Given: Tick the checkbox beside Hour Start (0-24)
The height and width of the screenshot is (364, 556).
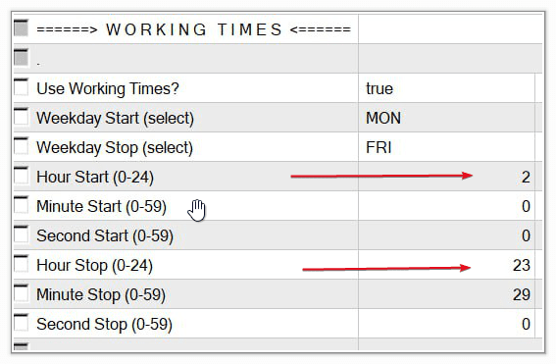Looking at the screenshot, I should point(21,176).
